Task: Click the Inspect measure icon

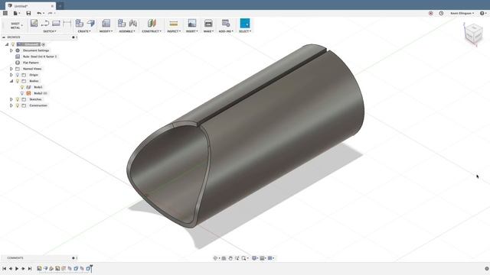Action: (174, 24)
